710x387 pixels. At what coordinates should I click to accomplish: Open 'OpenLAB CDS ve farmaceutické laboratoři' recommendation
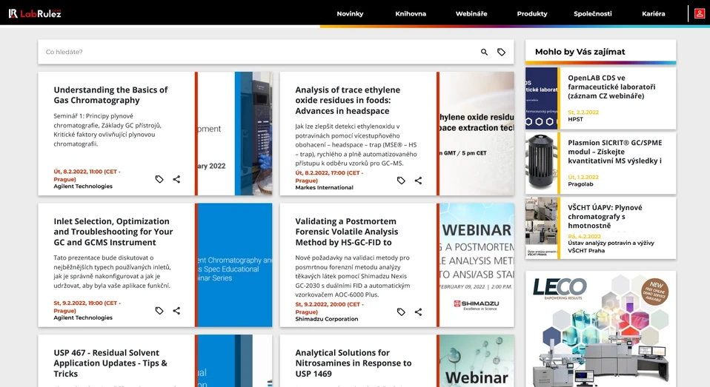(611, 87)
